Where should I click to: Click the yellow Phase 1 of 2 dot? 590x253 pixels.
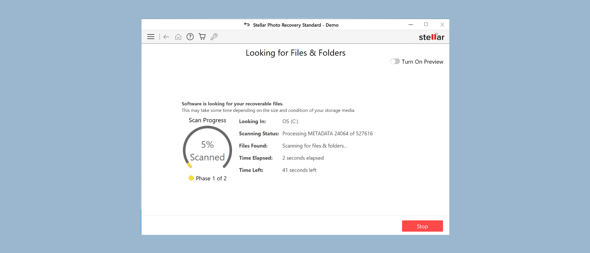click(191, 178)
